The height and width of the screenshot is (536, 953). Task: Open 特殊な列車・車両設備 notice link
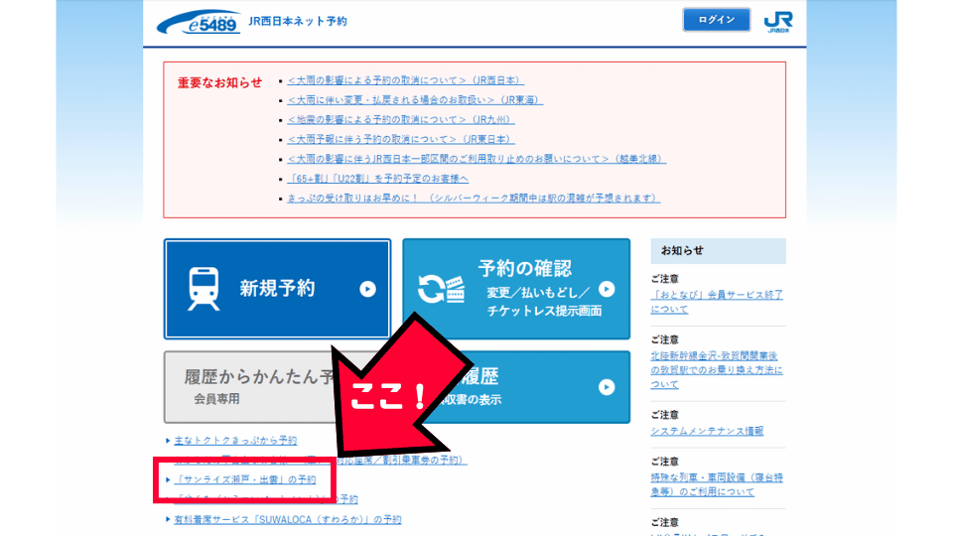tap(717, 485)
